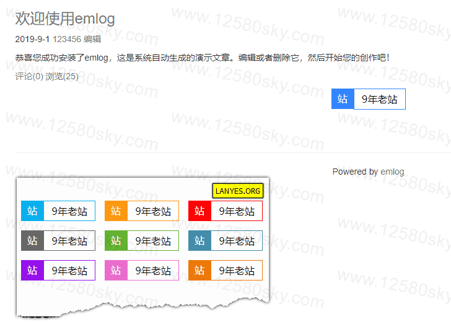Click the 恭喜您成功安装了emlog article paragraph
The image size is (451, 322).
203,58
